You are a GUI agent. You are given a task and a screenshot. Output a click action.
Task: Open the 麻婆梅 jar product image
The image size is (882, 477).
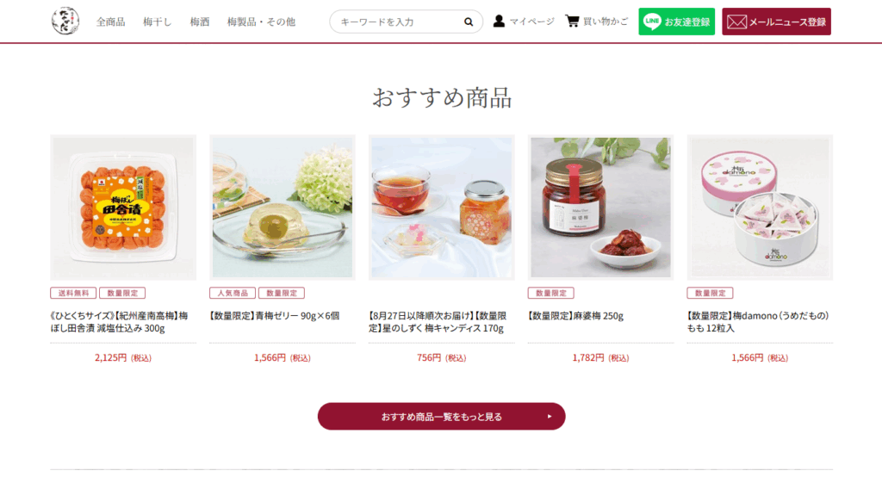[x=600, y=207]
